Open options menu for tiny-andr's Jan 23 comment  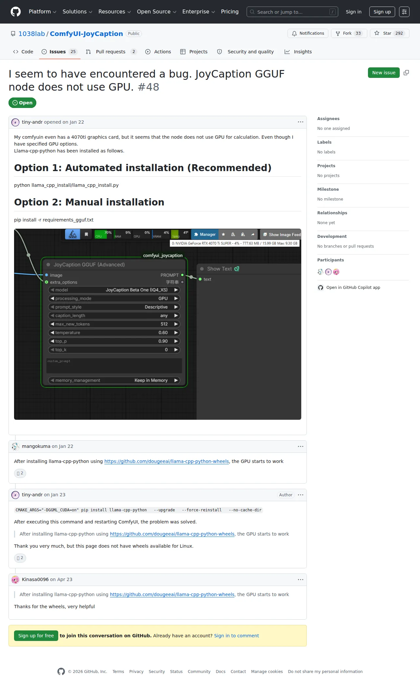301,495
